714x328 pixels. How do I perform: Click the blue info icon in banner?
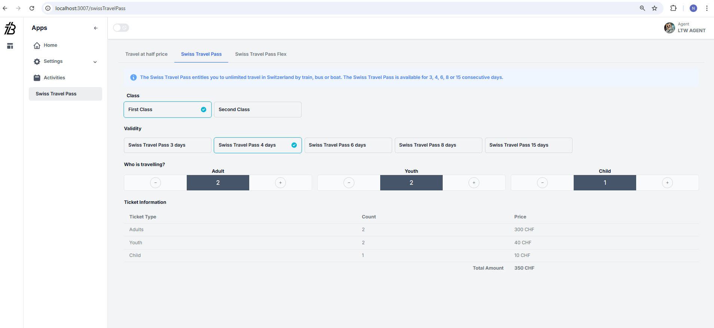133,77
